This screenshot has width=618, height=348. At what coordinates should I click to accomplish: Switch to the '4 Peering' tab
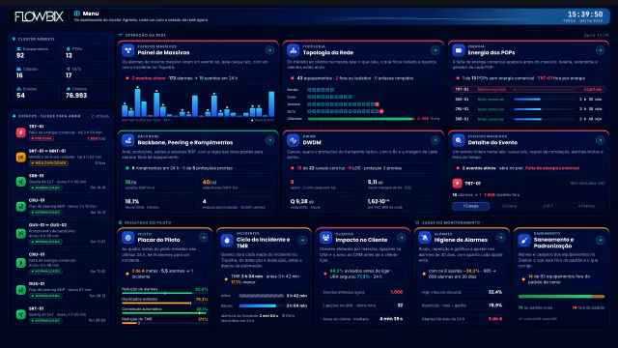[586, 206]
